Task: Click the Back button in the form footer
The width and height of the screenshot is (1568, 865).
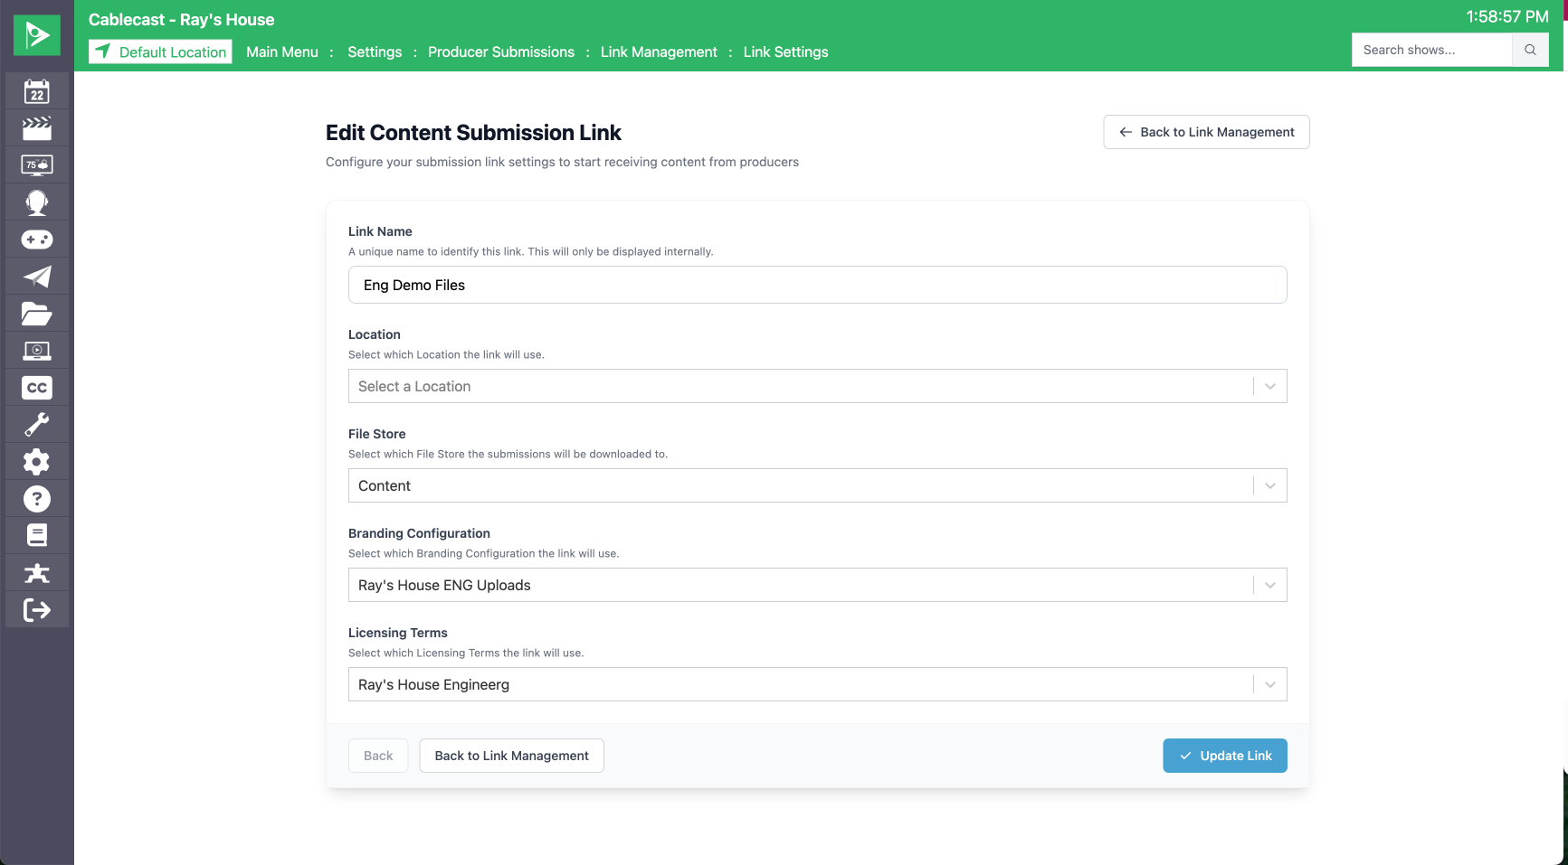Action: [x=378, y=756]
